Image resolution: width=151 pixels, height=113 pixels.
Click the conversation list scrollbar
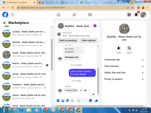[52, 55]
